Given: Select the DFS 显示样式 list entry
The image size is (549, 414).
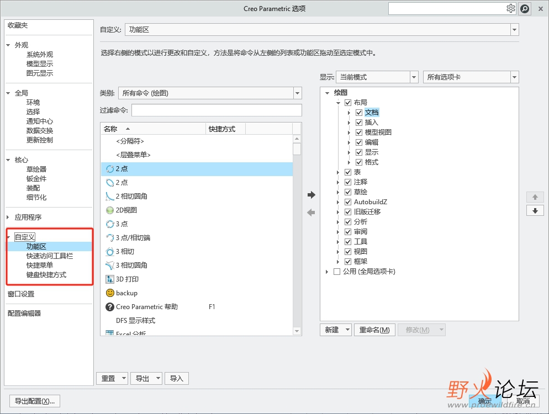Looking at the screenshot, I should tap(197, 321).
